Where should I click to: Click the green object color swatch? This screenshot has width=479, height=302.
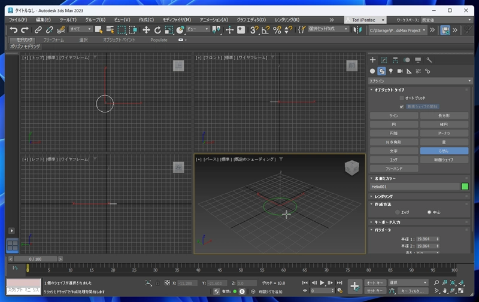(465, 187)
